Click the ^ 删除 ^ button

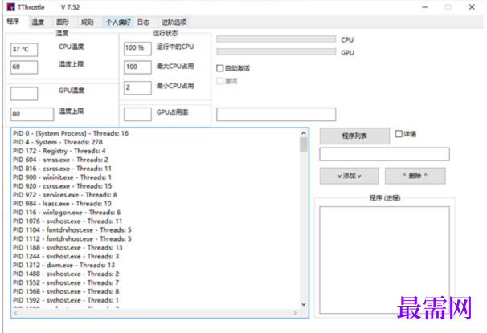(x=415, y=176)
